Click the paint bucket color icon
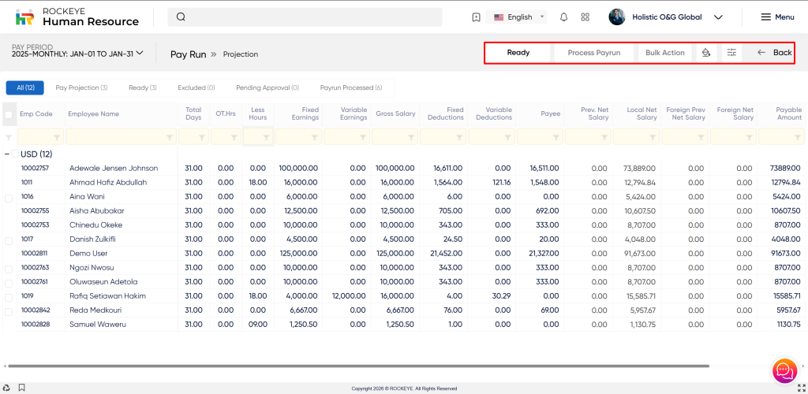The width and height of the screenshot is (808, 394). 707,53
